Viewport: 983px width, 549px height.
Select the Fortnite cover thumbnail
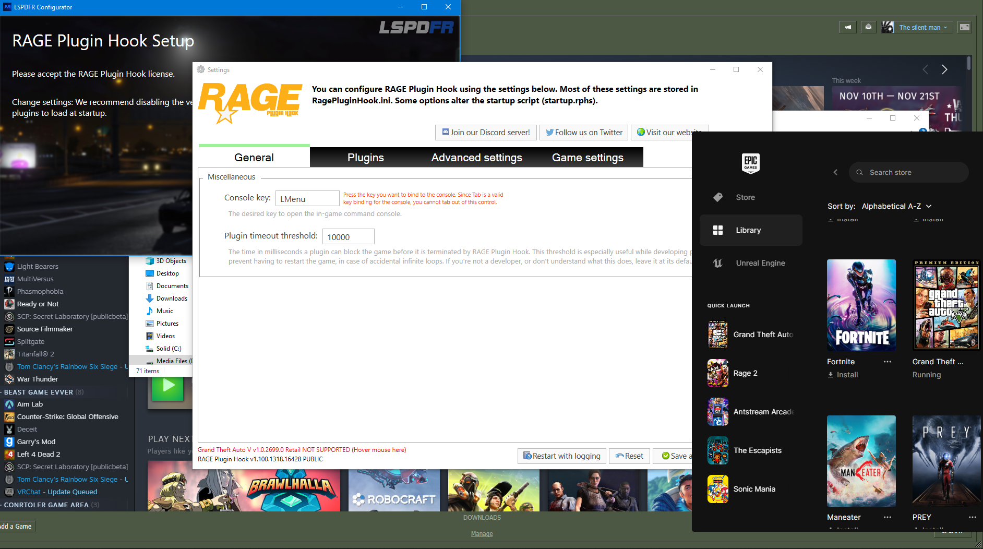861,305
